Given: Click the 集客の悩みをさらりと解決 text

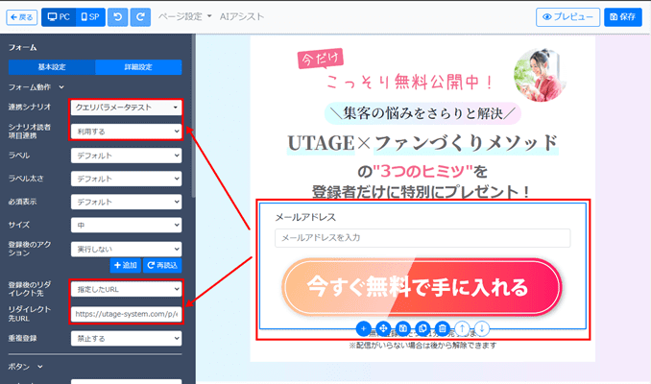Looking at the screenshot, I should tap(422, 113).
